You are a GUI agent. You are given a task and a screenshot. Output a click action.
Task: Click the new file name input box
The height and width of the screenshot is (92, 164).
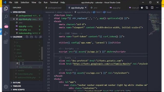[31, 63]
